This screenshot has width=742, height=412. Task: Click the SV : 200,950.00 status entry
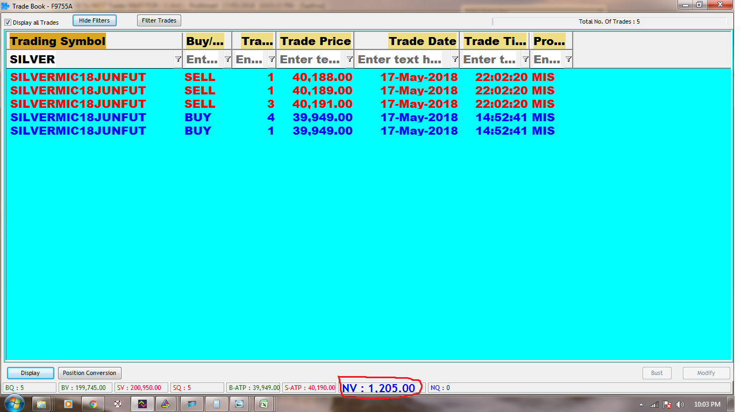141,387
